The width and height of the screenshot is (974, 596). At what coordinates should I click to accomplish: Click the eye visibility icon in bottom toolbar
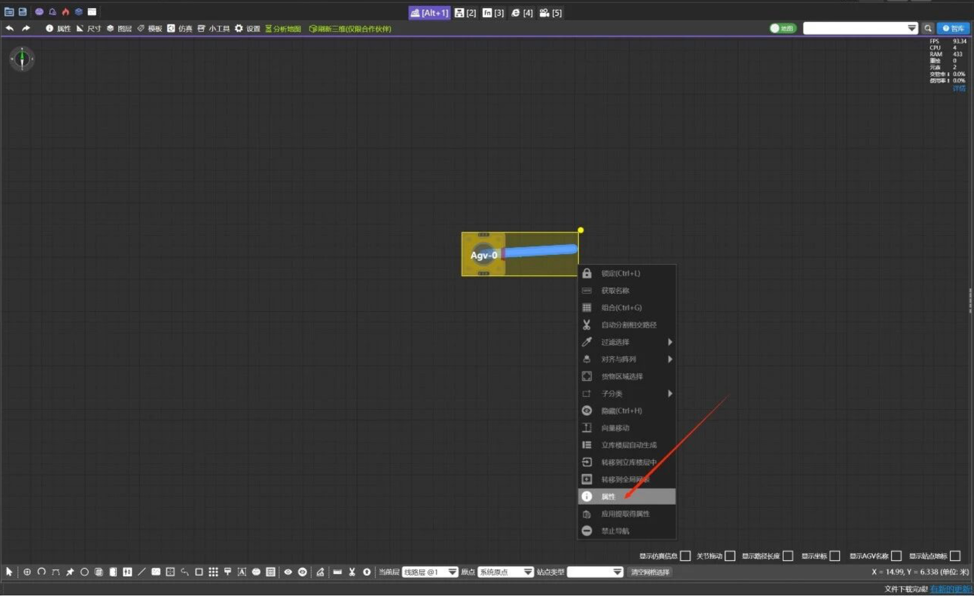[288, 572]
